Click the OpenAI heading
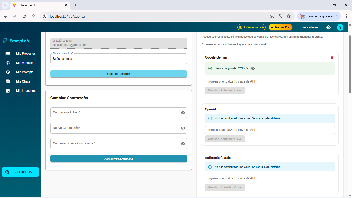 tap(210, 109)
